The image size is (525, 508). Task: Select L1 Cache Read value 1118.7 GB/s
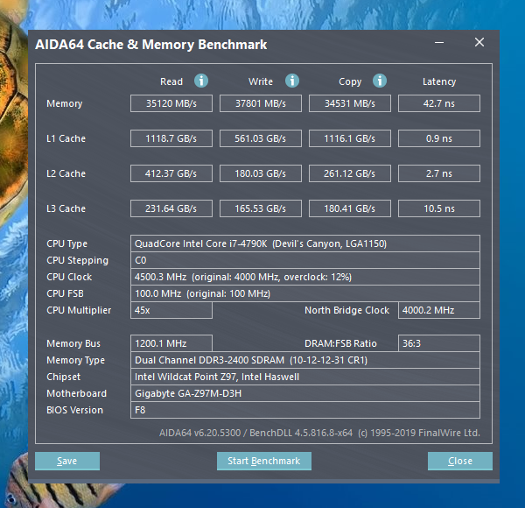[x=171, y=138]
